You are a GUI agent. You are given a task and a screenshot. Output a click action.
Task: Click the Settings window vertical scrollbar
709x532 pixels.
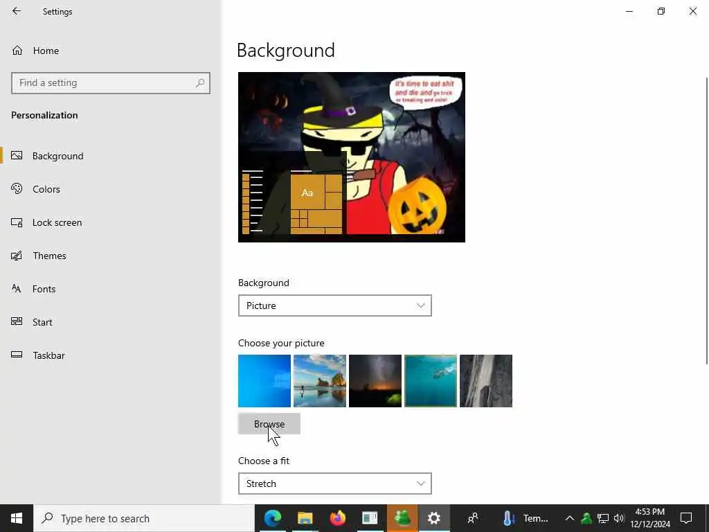pyautogui.click(x=706, y=220)
